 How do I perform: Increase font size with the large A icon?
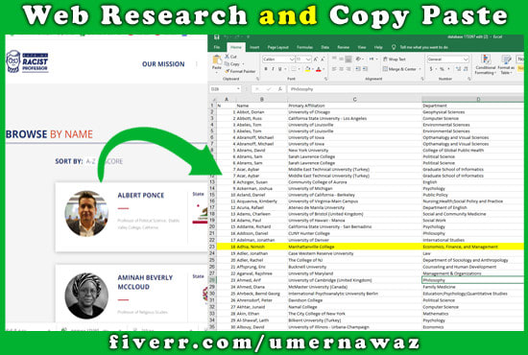click(316, 59)
